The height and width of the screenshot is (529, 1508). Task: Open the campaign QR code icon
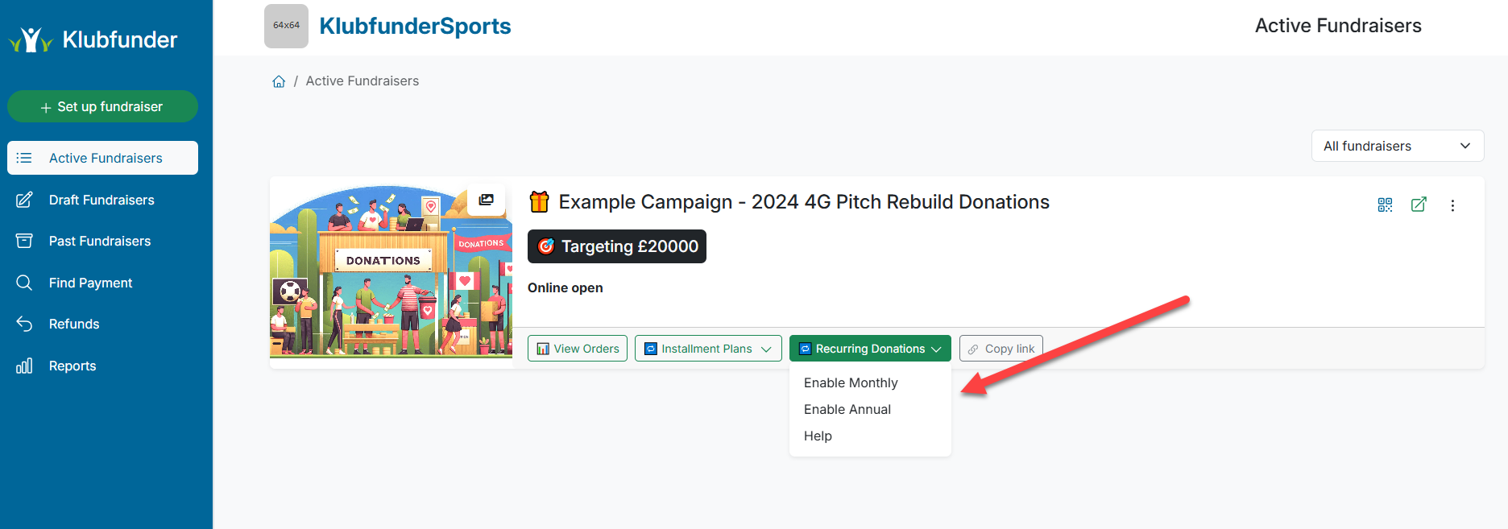pos(1385,205)
